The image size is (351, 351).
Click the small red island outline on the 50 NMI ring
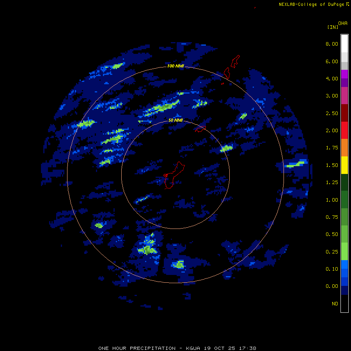200,128
